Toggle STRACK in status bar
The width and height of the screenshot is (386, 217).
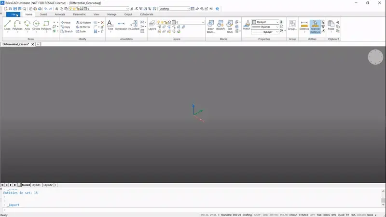(303, 215)
